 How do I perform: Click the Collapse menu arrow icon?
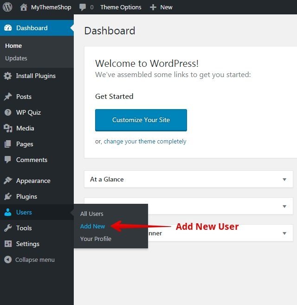[x=8, y=260]
